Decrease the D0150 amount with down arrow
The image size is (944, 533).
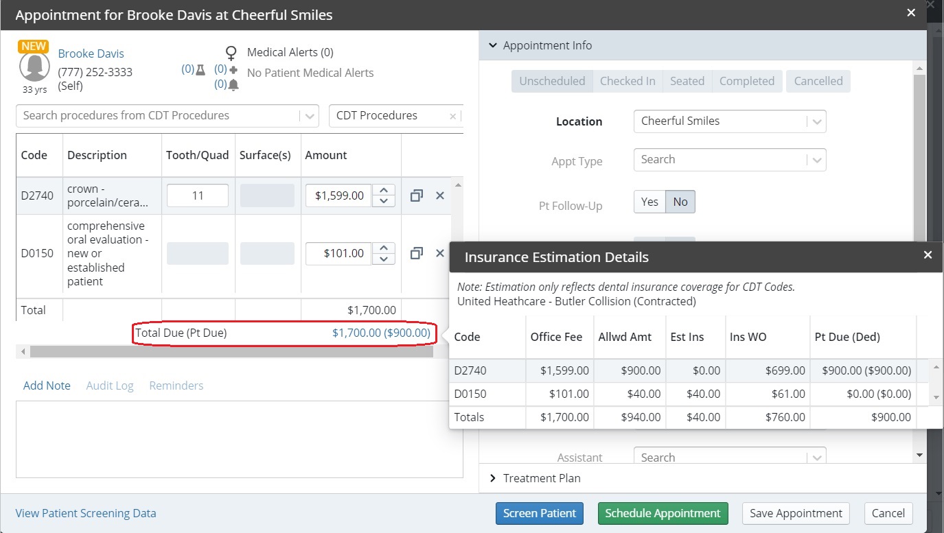pos(384,259)
